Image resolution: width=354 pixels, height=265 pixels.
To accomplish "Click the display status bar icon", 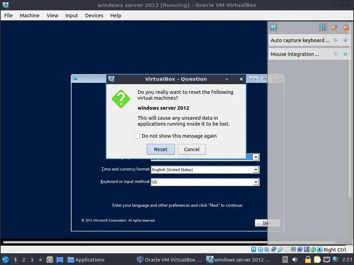I will pos(293,249).
